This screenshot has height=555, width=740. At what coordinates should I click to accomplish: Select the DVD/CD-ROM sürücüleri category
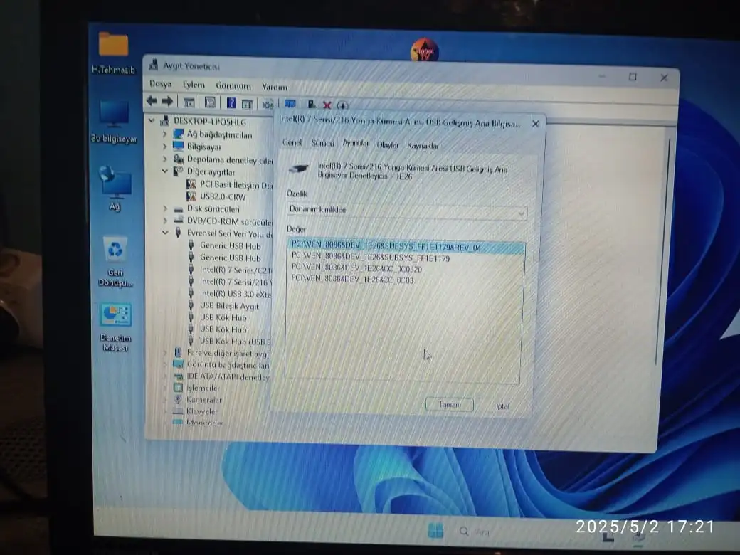229,221
